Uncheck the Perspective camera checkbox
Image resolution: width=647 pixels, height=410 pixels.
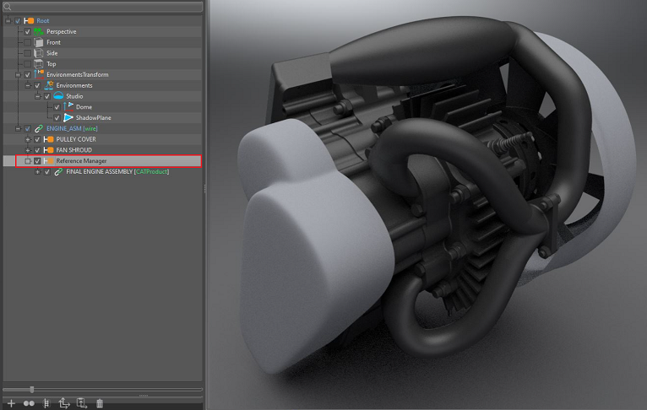(28, 31)
